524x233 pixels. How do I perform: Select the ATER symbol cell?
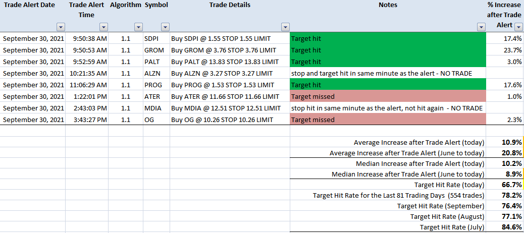tap(156, 96)
